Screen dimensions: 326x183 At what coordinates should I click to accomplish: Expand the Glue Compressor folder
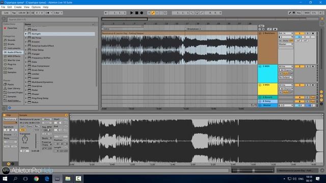(26, 66)
